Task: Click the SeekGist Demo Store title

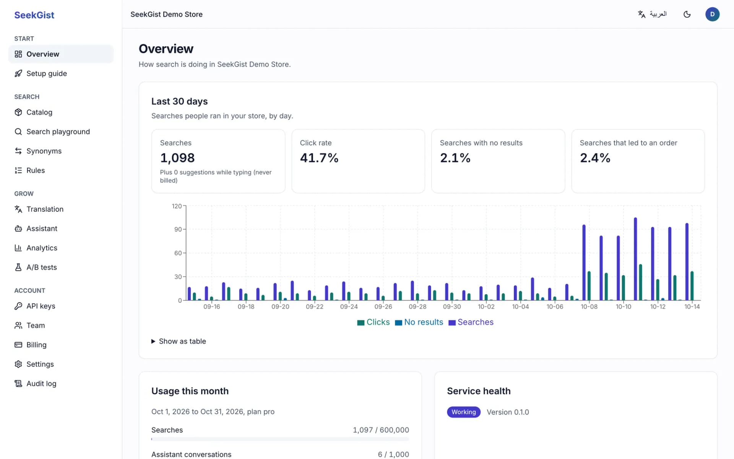Action: point(166,14)
